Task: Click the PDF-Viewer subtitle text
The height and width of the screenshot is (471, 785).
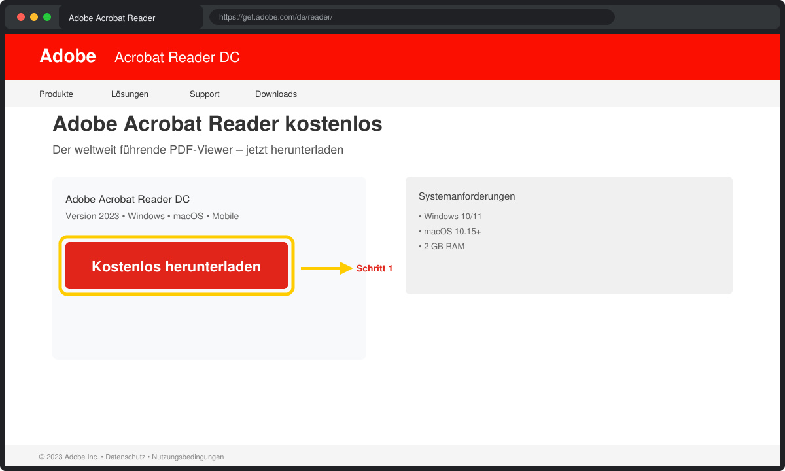Action: point(198,150)
